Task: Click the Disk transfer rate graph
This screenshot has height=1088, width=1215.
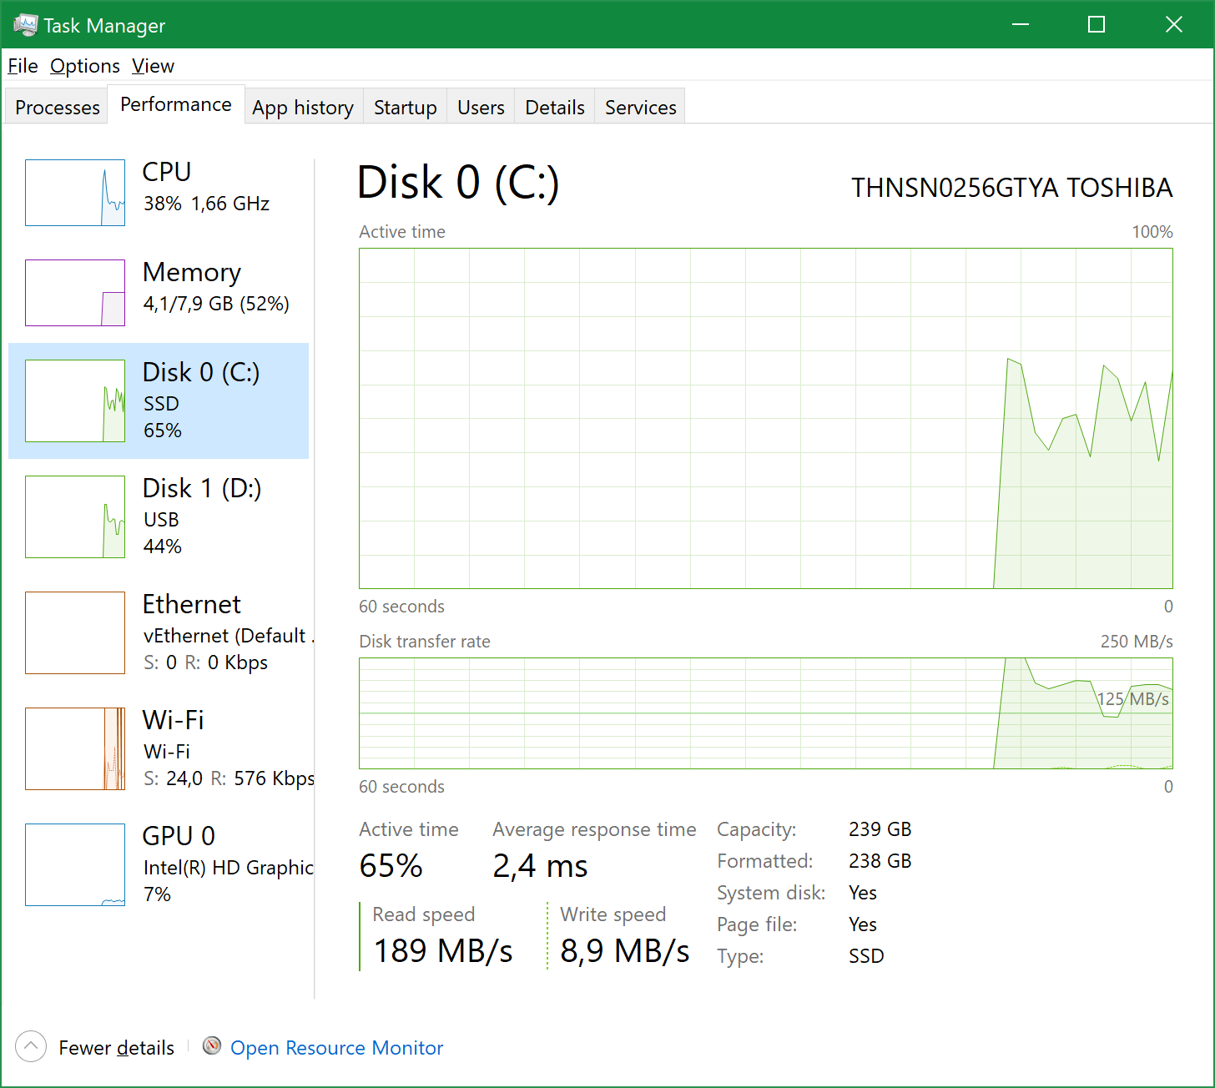Action: [765, 713]
